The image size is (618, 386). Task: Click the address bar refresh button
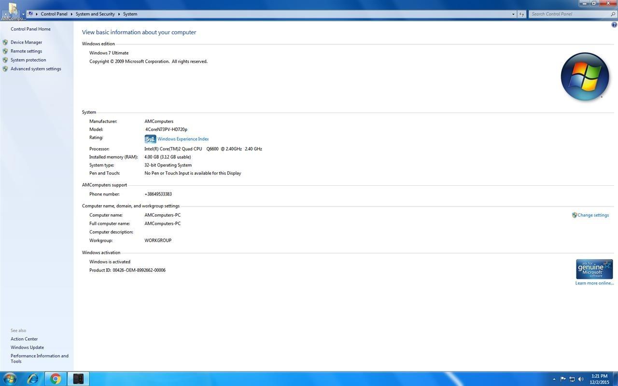tap(521, 14)
